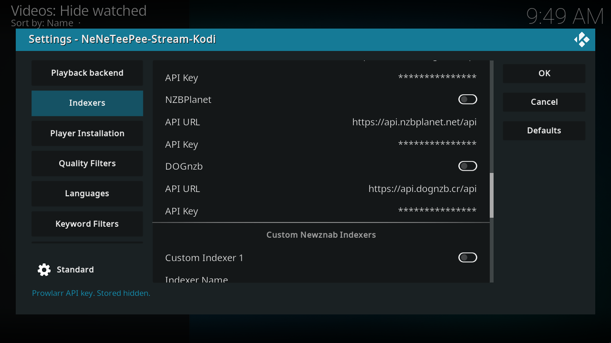Turn on Custom Indexer 1
Viewport: 611px width, 343px height.
click(467, 257)
